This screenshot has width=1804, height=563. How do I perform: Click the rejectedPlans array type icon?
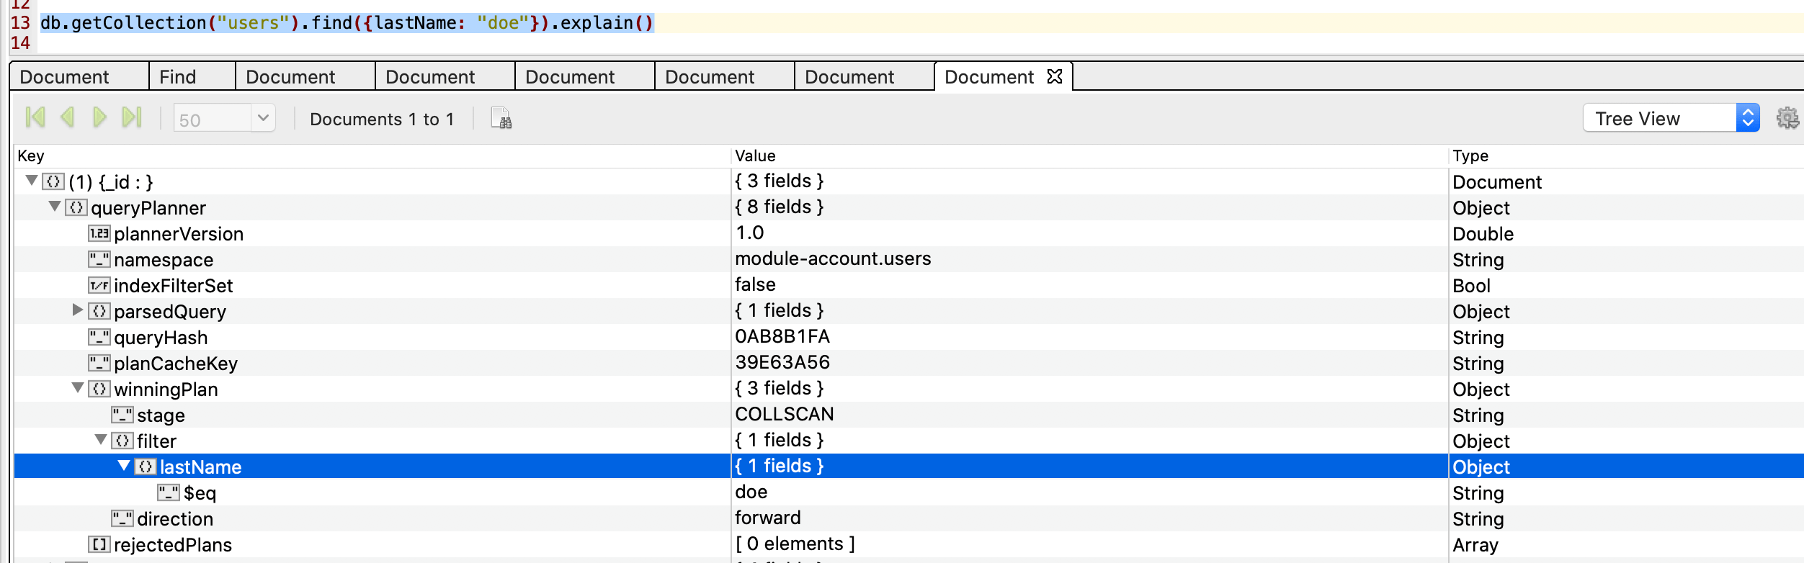click(x=99, y=545)
